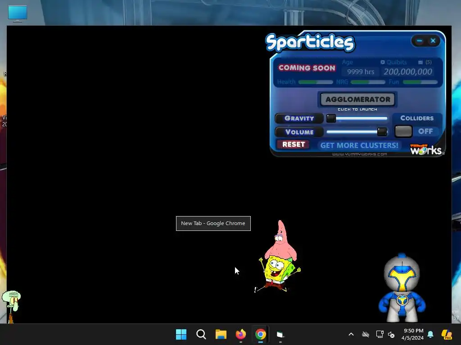Open the Copilot preview icon
Screen dimensions: 461x345
click(x=447, y=334)
